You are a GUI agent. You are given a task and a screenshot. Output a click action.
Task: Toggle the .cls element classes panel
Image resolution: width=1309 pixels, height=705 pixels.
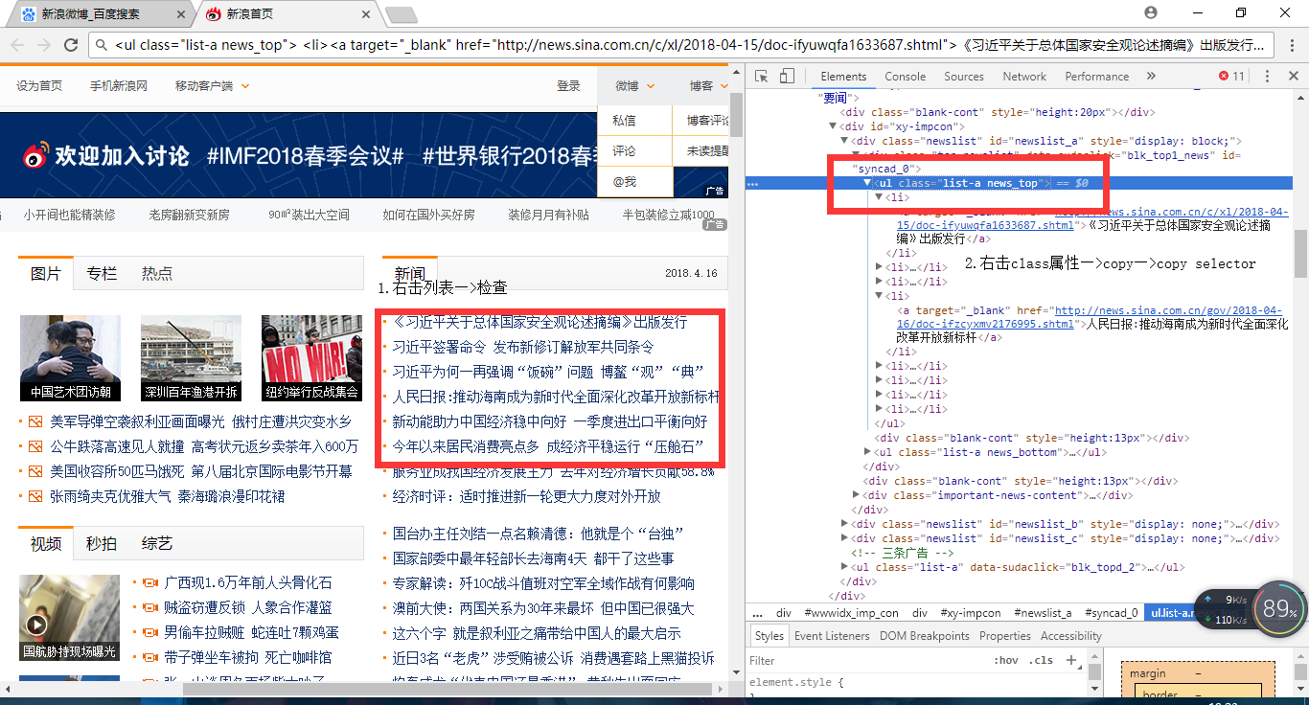coord(1041,660)
